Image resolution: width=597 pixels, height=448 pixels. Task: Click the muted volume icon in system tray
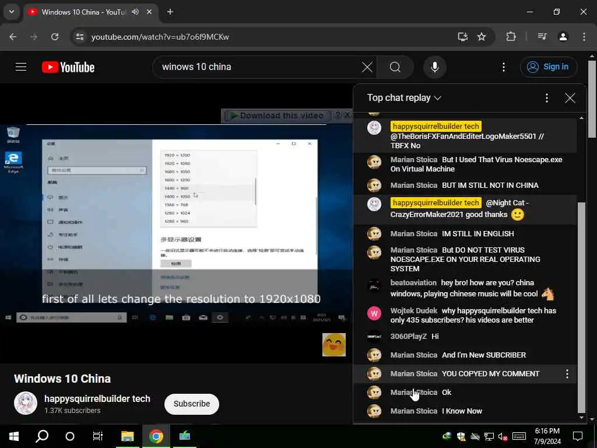(503, 437)
